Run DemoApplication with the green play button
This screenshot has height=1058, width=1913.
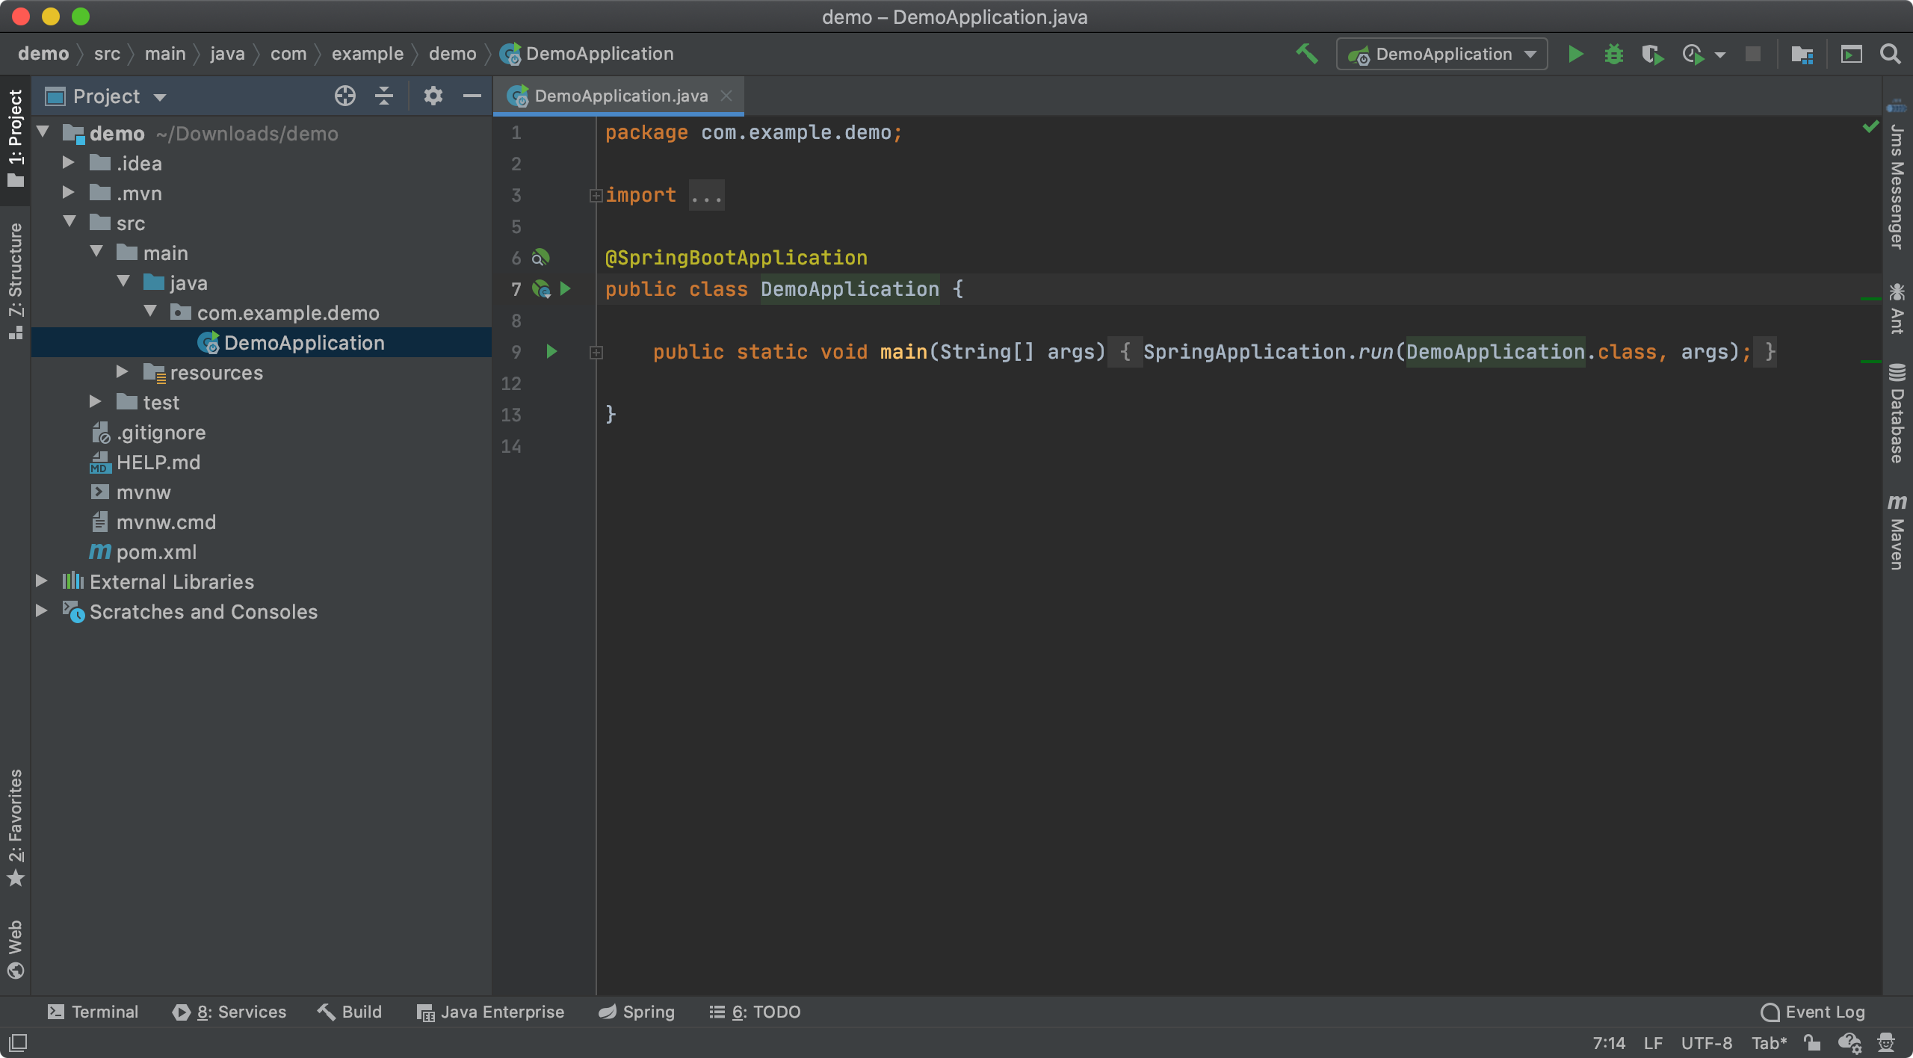click(1575, 54)
